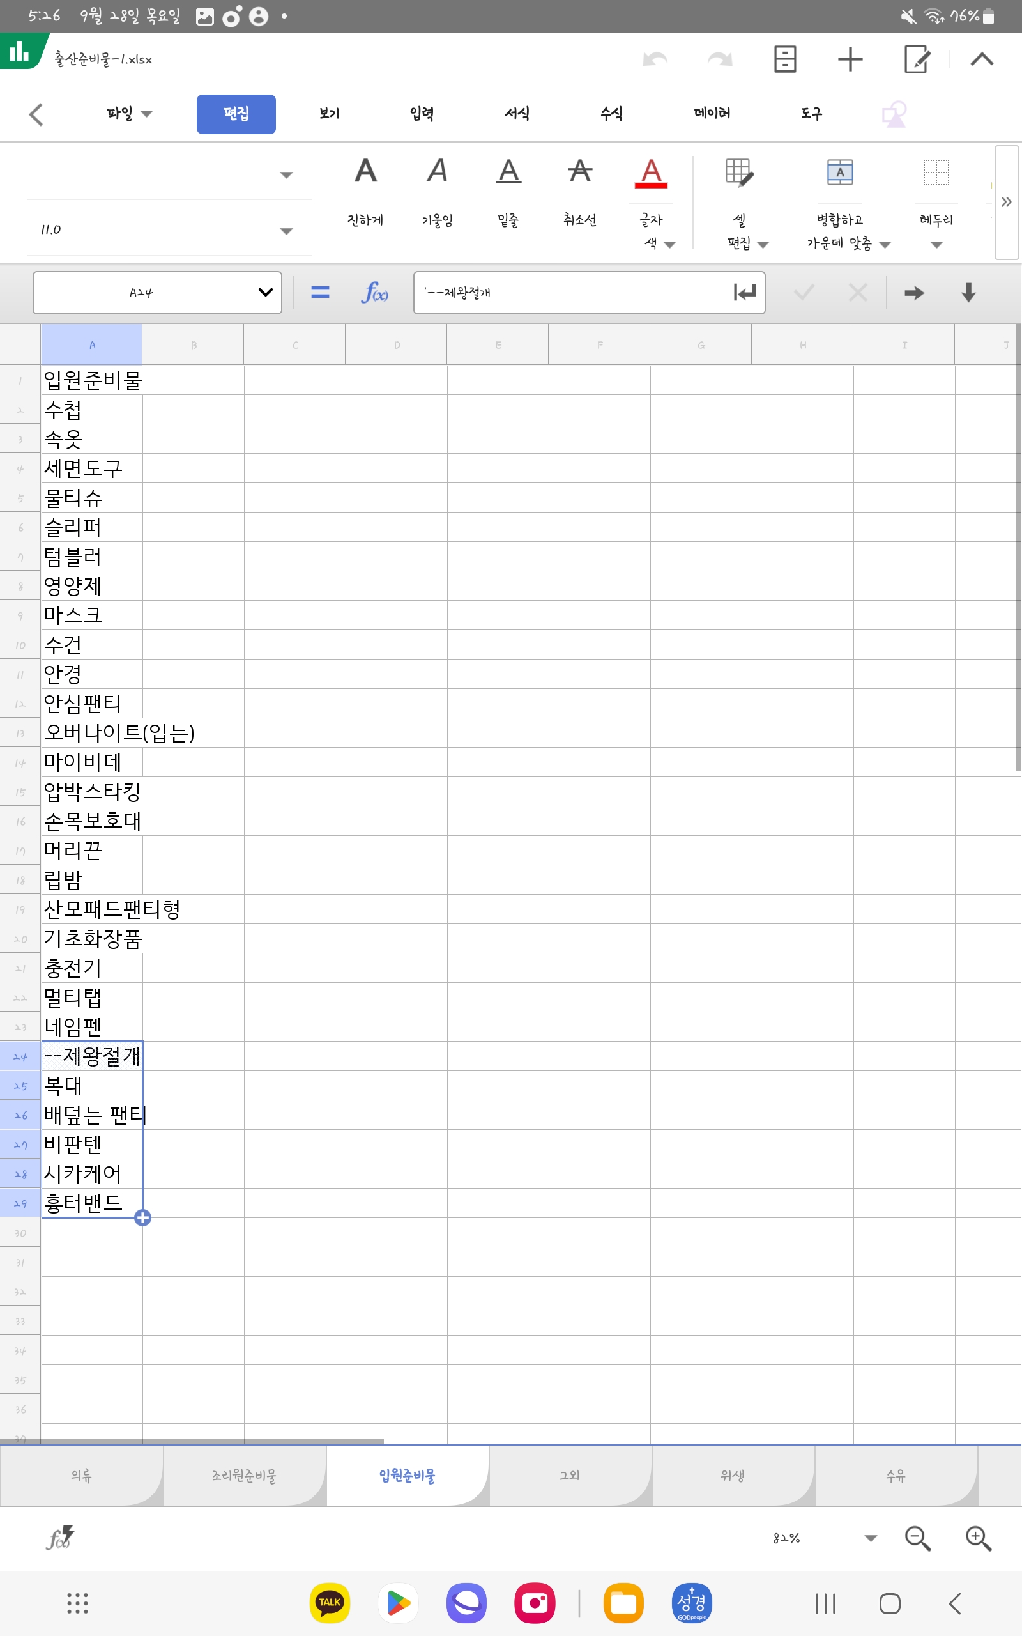Zoom in with the magnifier plus icon
Viewport: 1022px width, 1636px height.
[x=977, y=1538]
